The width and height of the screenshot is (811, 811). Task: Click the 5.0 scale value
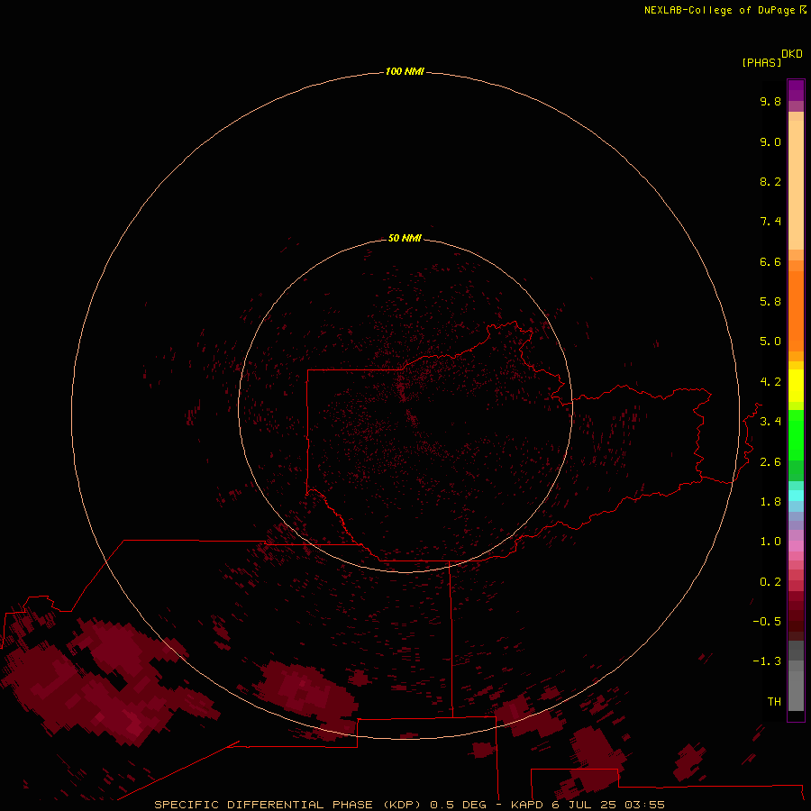pos(770,342)
